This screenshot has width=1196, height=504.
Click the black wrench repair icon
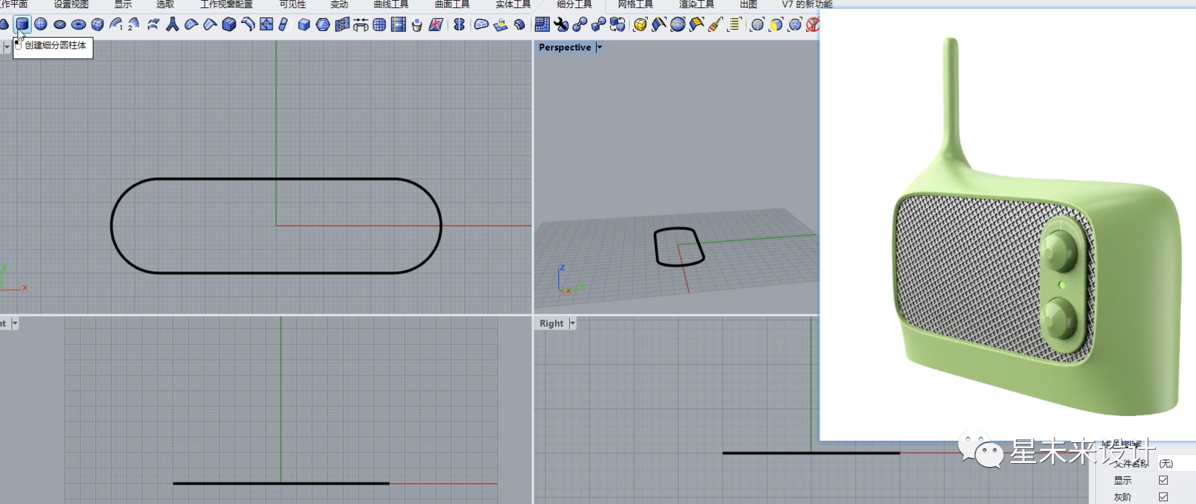561,25
